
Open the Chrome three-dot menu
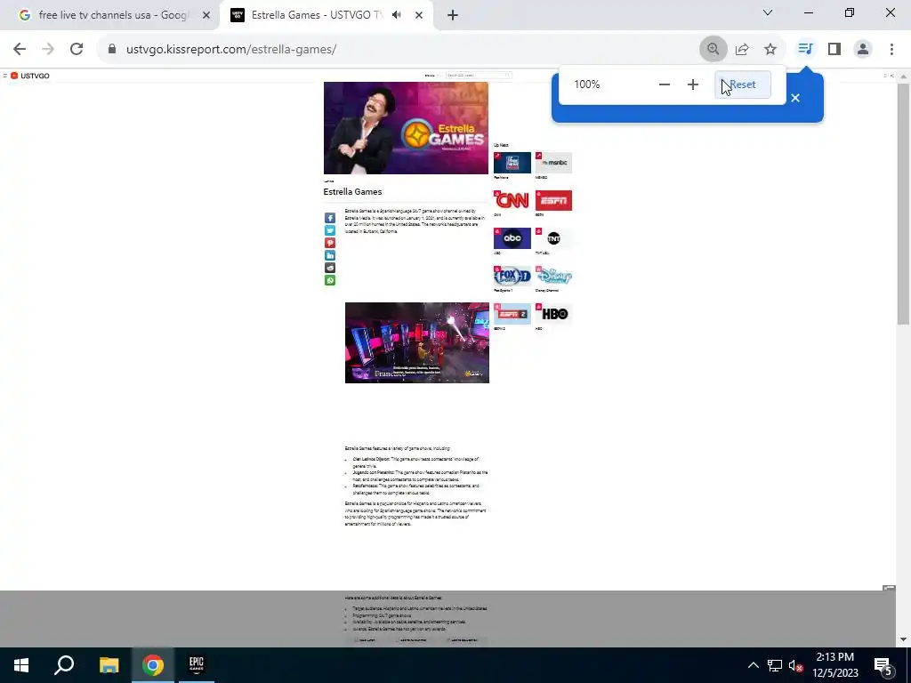pos(891,50)
